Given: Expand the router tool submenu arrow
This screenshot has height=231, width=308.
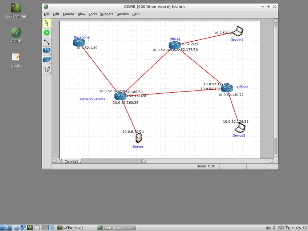Looking at the screenshot, I should (50, 54).
